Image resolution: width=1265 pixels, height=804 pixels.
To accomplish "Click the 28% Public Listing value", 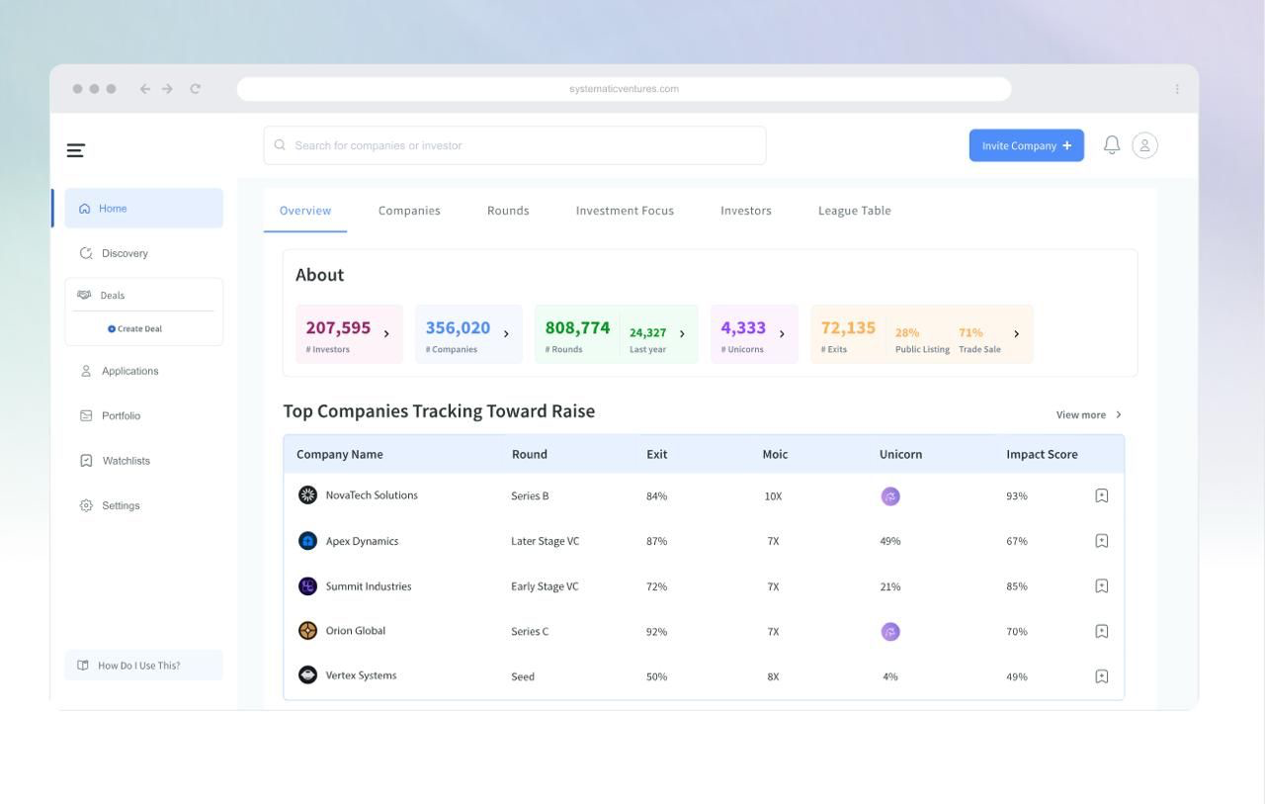I will [907, 333].
